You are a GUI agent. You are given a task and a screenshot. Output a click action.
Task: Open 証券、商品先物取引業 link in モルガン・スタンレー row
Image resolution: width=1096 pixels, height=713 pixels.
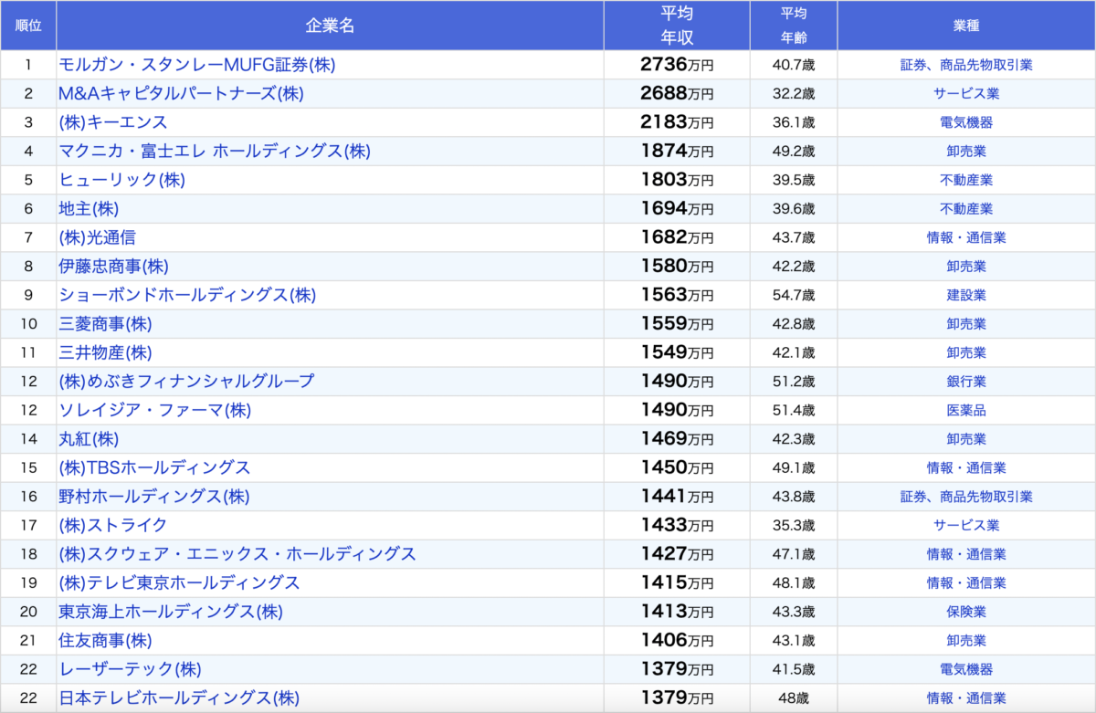tap(966, 65)
